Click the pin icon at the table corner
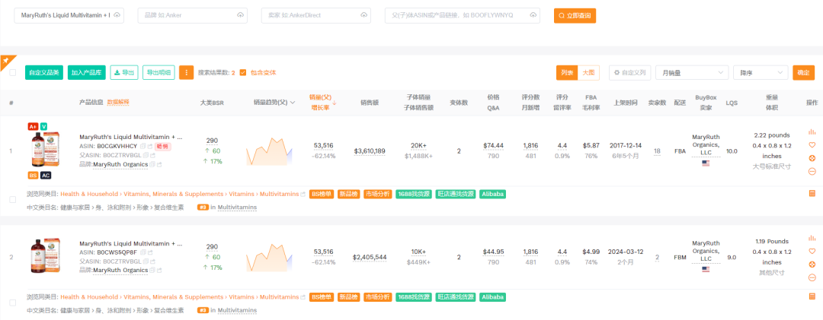Viewport: 823px width, 320px height. (5, 61)
